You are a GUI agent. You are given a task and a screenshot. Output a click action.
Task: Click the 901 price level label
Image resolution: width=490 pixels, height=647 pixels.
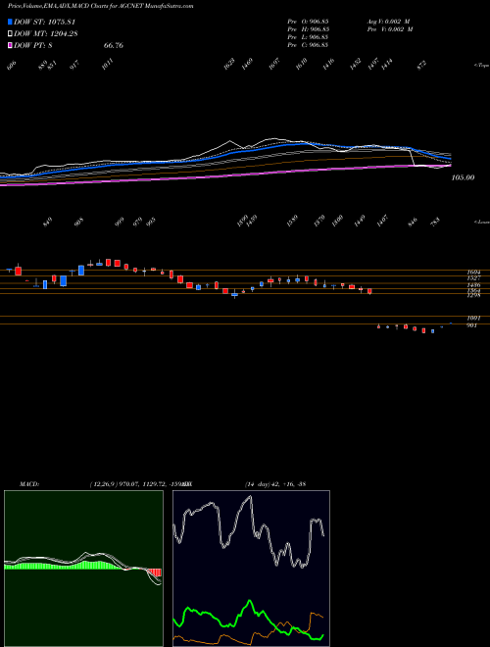tap(471, 325)
